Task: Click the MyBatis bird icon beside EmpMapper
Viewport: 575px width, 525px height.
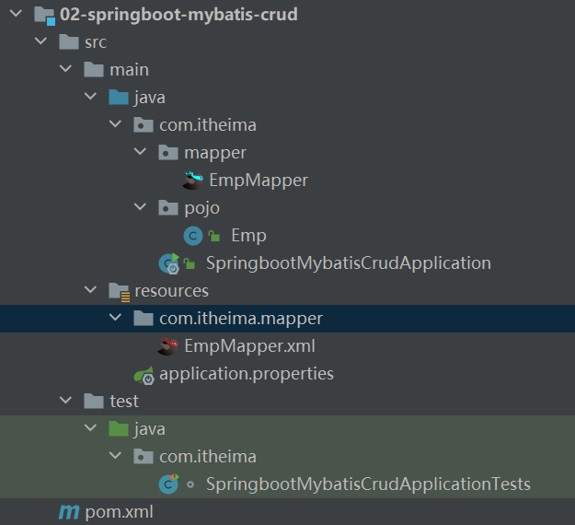Action: (x=193, y=181)
